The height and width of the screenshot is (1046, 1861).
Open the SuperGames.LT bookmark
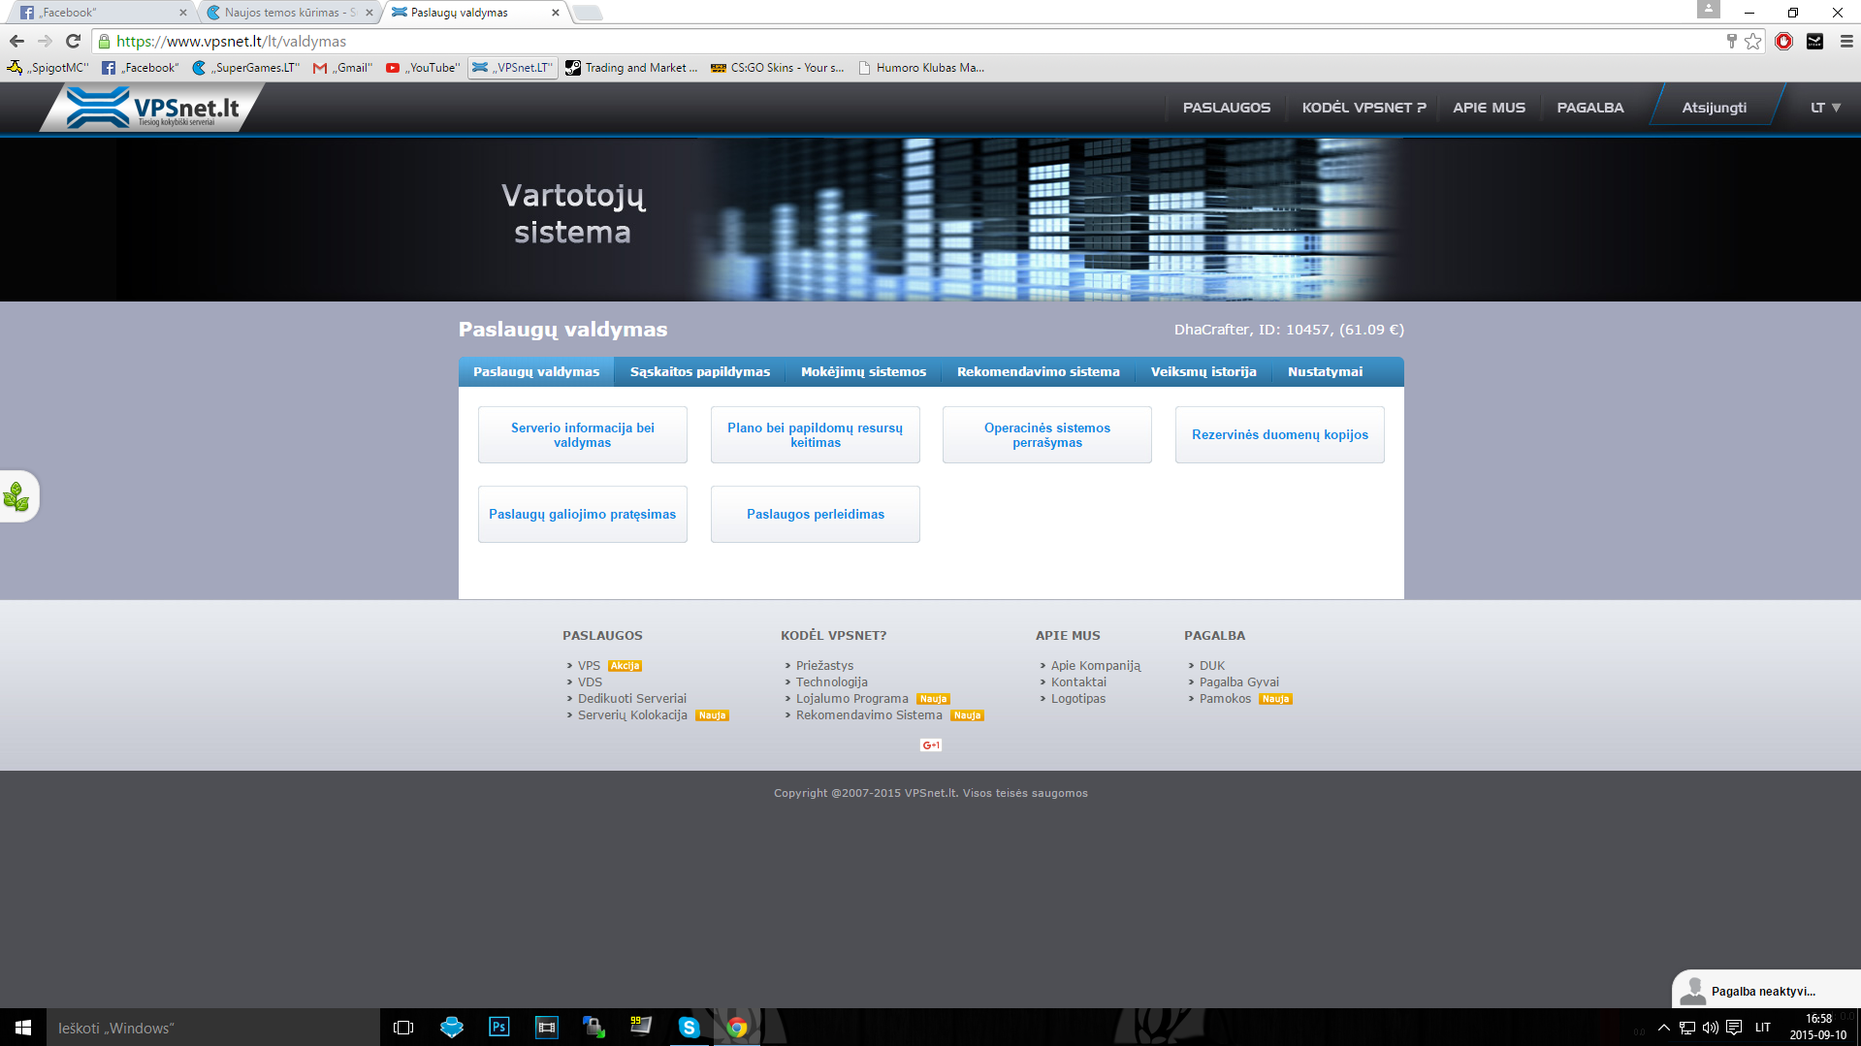pos(246,68)
